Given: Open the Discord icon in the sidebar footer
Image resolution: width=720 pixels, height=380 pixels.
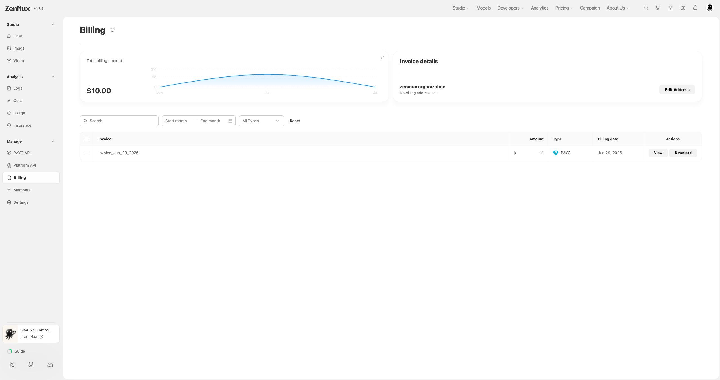Looking at the screenshot, I should coord(50,365).
